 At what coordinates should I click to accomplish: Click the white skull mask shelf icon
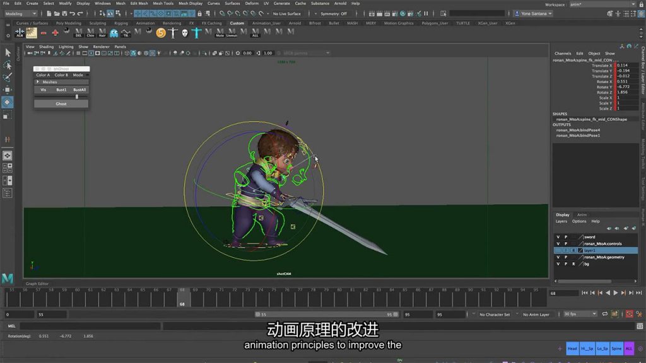click(185, 33)
